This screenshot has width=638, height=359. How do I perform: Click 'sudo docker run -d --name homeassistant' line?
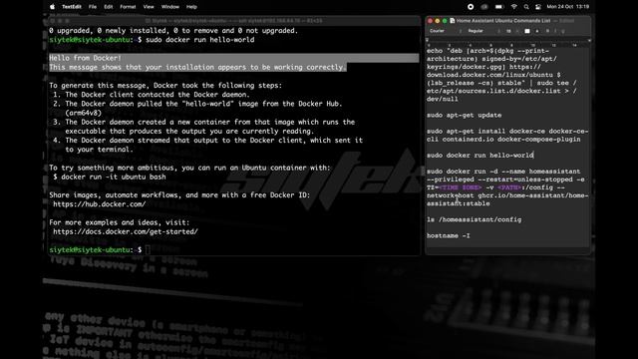503,172
